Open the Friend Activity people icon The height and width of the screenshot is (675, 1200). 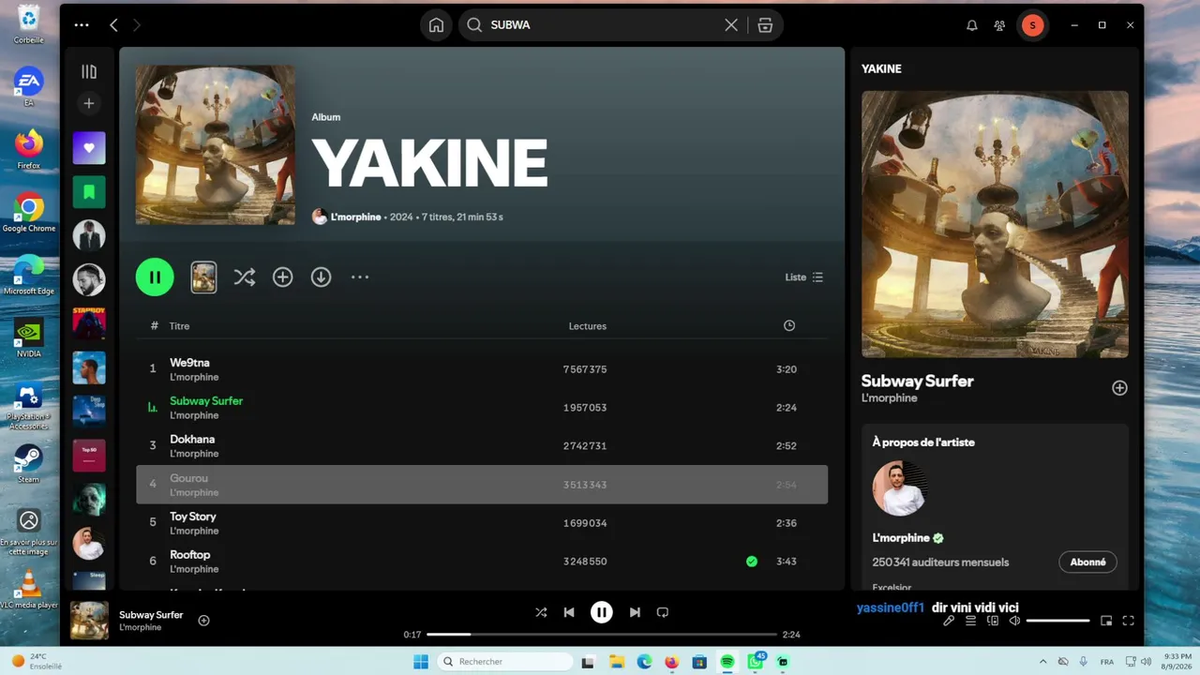click(999, 25)
